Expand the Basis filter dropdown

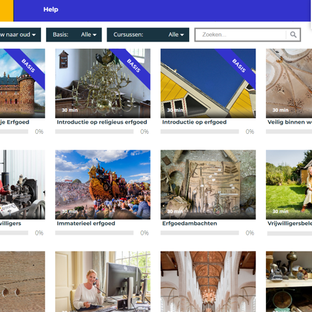74,34
